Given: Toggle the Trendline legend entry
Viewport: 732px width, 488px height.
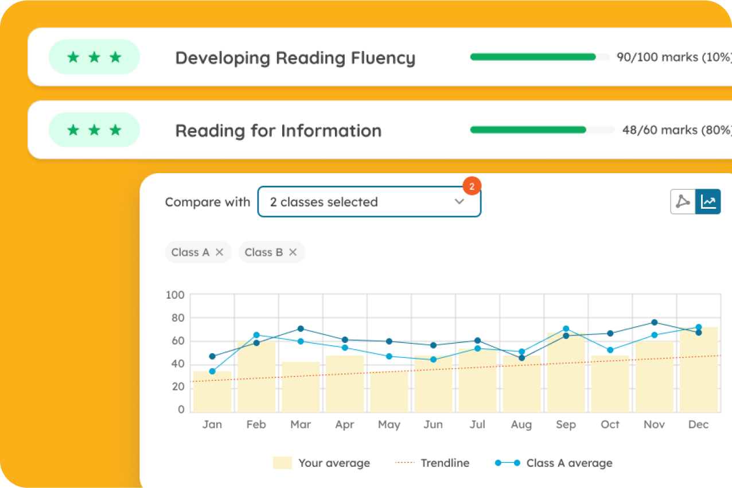Looking at the screenshot, I should (x=433, y=463).
